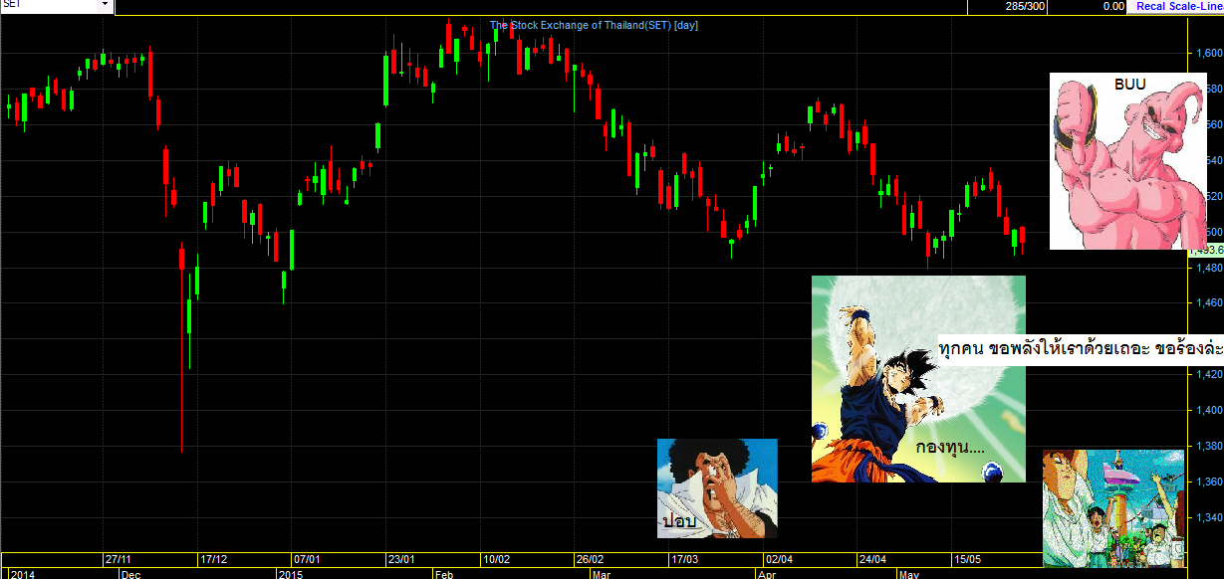Click the 10/02 date axis marker
Viewport: 1224px width, 579px height.
click(x=496, y=559)
